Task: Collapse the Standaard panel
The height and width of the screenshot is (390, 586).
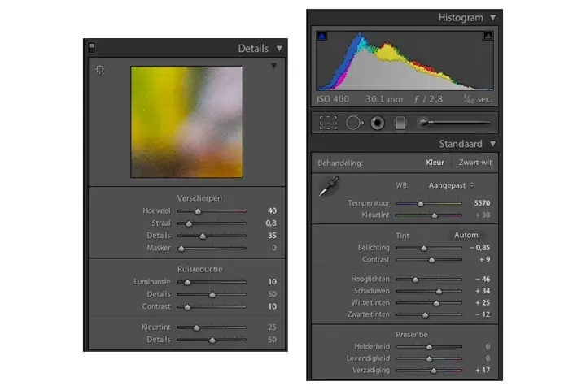Action: 492,144
